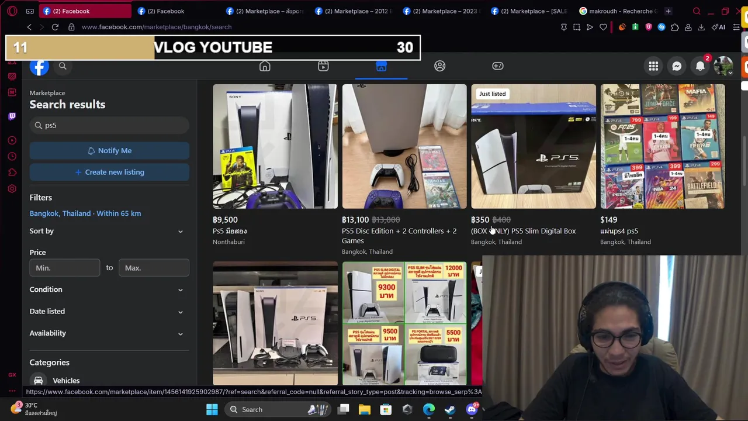Image resolution: width=748 pixels, height=421 pixels.
Task: Click the marketplace search field containing 'ps5'
Action: click(109, 126)
